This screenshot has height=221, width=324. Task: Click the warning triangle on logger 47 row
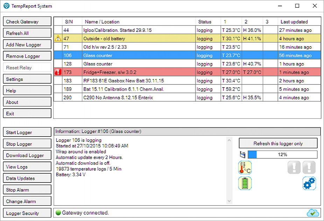point(58,39)
